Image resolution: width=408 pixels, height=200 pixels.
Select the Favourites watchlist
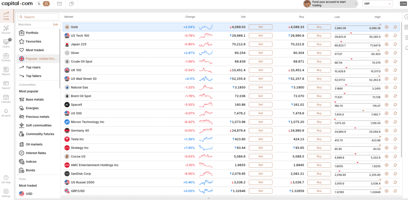point(38,41)
